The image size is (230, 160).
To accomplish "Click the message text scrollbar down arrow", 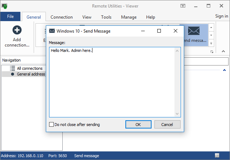I will pos(177,113).
